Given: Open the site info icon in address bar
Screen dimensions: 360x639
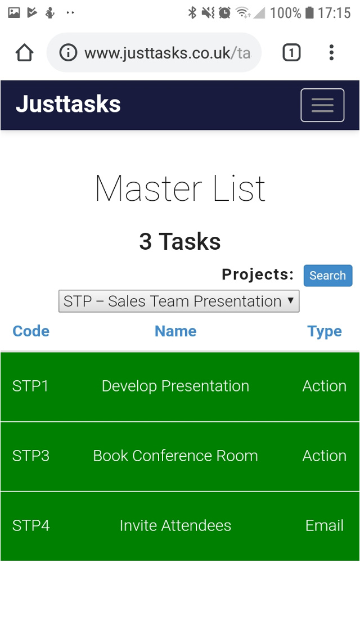Looking at the screenshot, I should click(68, 53).
